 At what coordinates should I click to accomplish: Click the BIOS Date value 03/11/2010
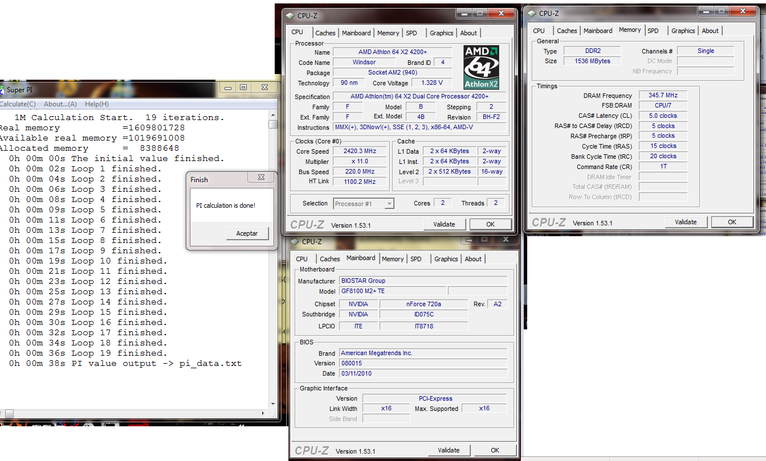tap(423, 373)
